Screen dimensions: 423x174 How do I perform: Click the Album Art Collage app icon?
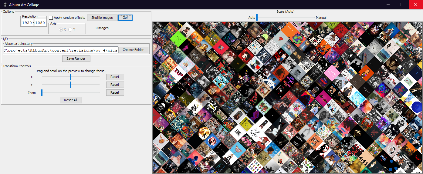point(5,5)
